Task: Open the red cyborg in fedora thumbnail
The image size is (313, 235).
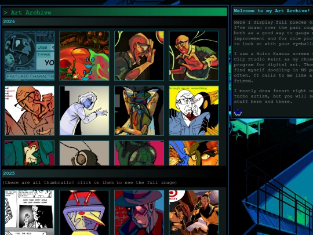Action: 139,212
